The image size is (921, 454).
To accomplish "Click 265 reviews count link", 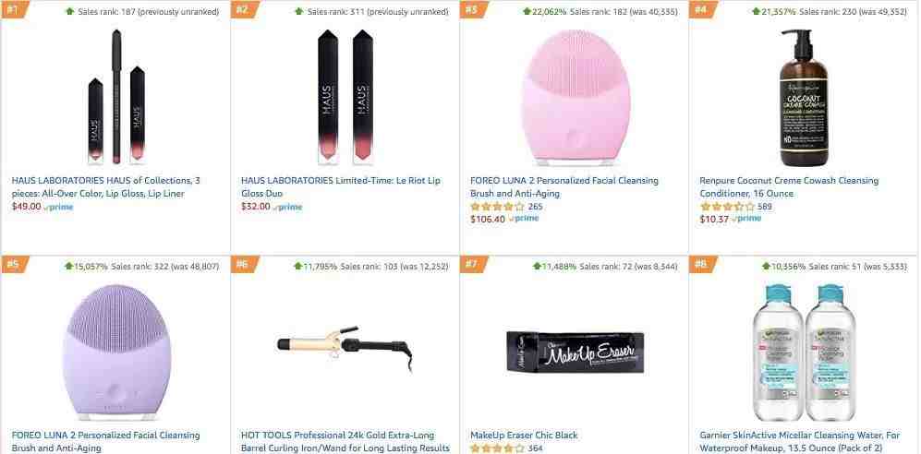I will (535, 207).
